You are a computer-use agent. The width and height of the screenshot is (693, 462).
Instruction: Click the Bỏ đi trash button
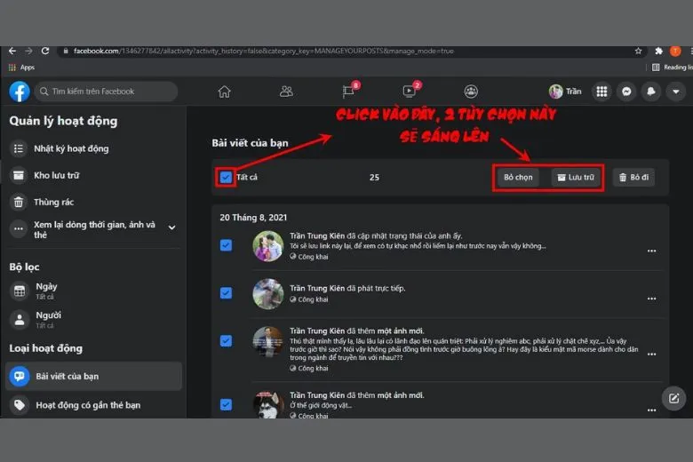[x=633, y=178]
